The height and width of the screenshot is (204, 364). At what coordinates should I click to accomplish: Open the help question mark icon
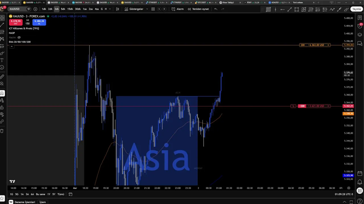click(360, 201)
